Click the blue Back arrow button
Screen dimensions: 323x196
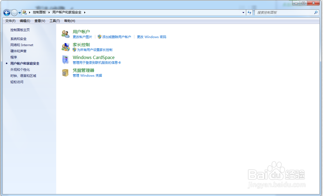click(x=6, y=13)
